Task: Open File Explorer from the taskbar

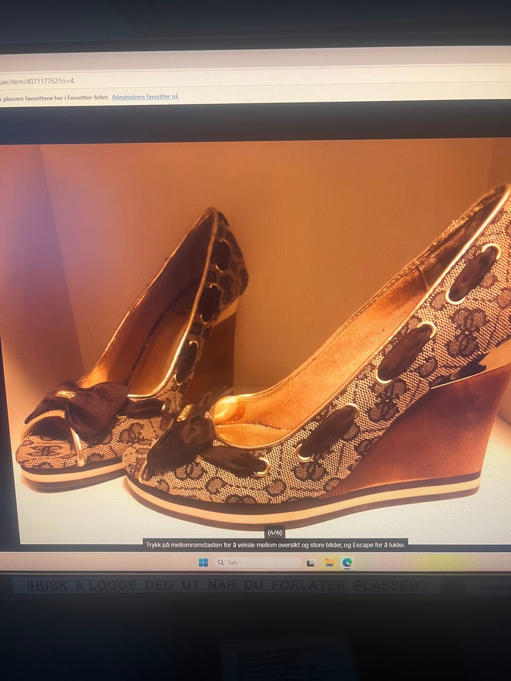Action: (329, 563)
